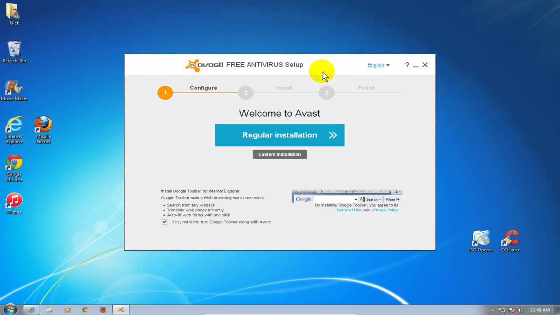Open Windows Media Player from taskbar
Screen dimensions: 560x315
click(x=67, y=310)
